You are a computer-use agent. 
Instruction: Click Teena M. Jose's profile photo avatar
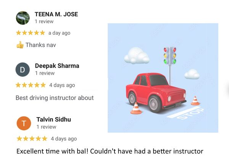pos(23,17)
